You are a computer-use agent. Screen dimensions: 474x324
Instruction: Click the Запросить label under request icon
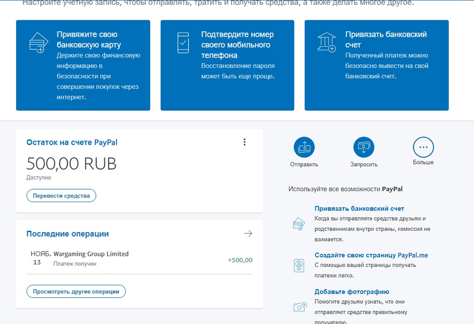[x=364, y=164]
